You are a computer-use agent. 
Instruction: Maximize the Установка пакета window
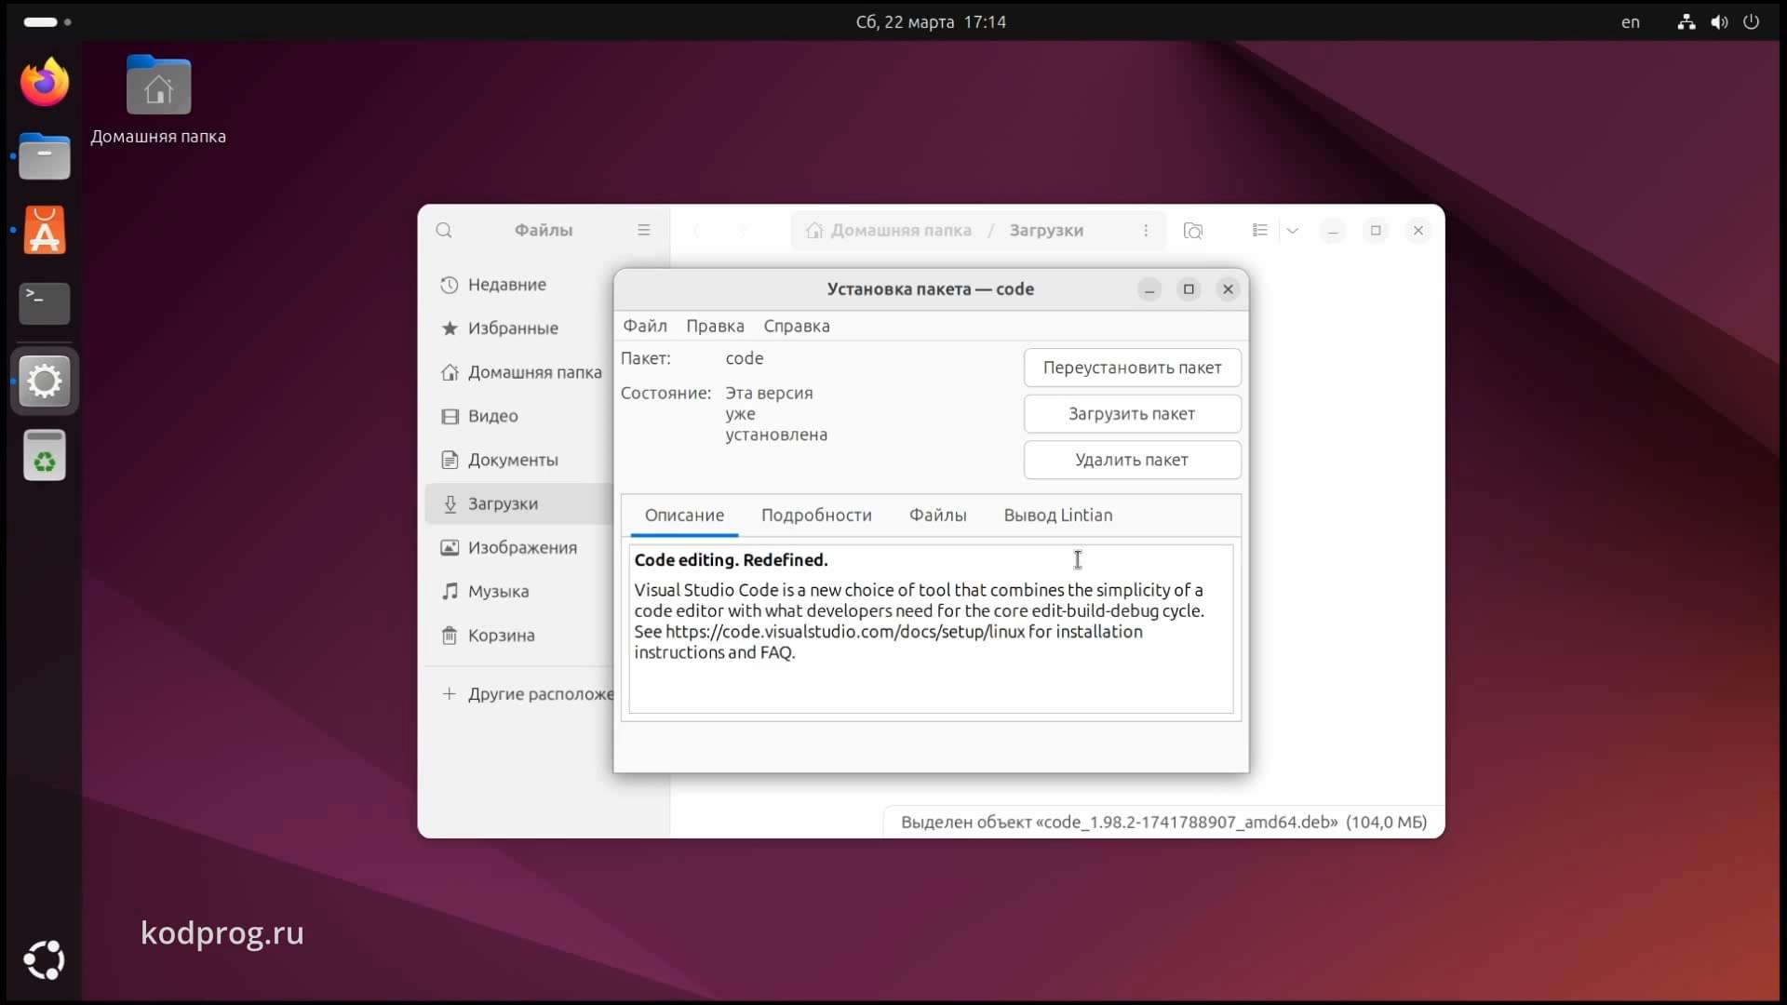coord(1189,289)
